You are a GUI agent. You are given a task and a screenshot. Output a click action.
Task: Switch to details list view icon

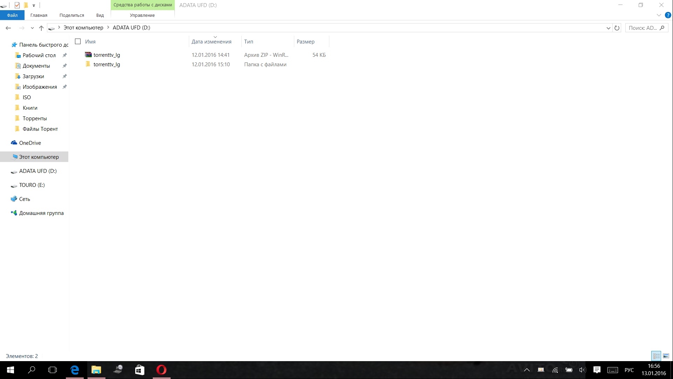[656, 356]
